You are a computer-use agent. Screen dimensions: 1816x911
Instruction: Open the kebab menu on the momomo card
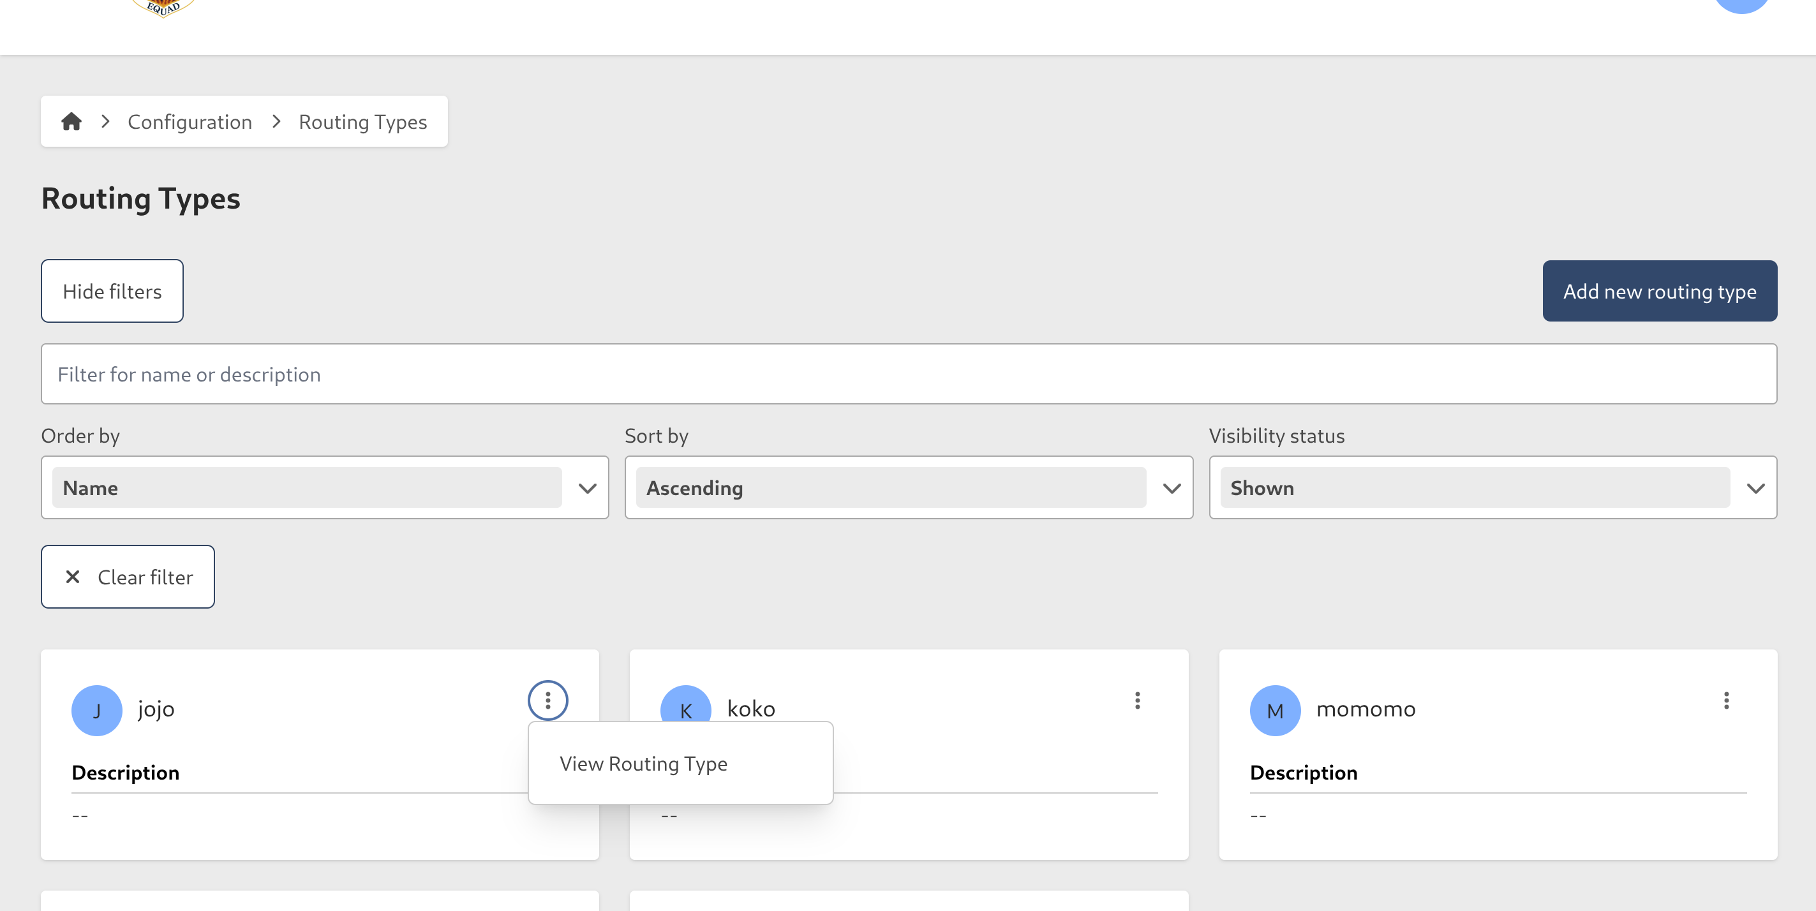coord(1727,700)
